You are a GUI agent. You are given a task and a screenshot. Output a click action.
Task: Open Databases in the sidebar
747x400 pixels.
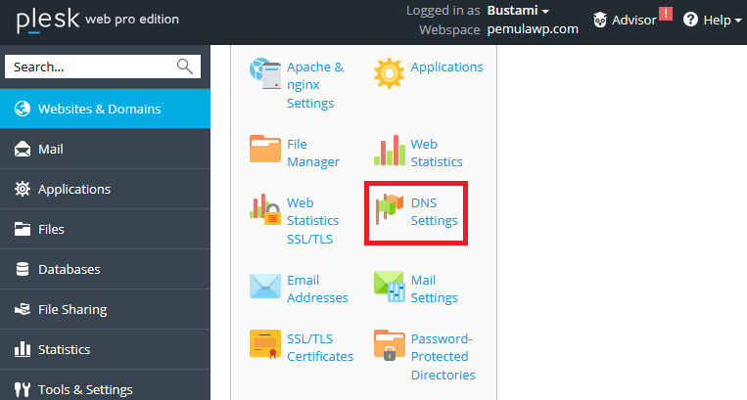105,269
